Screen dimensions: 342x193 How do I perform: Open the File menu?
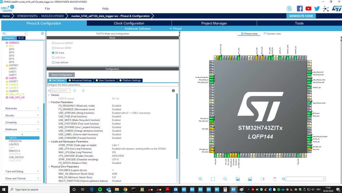(x=47, y=9)
